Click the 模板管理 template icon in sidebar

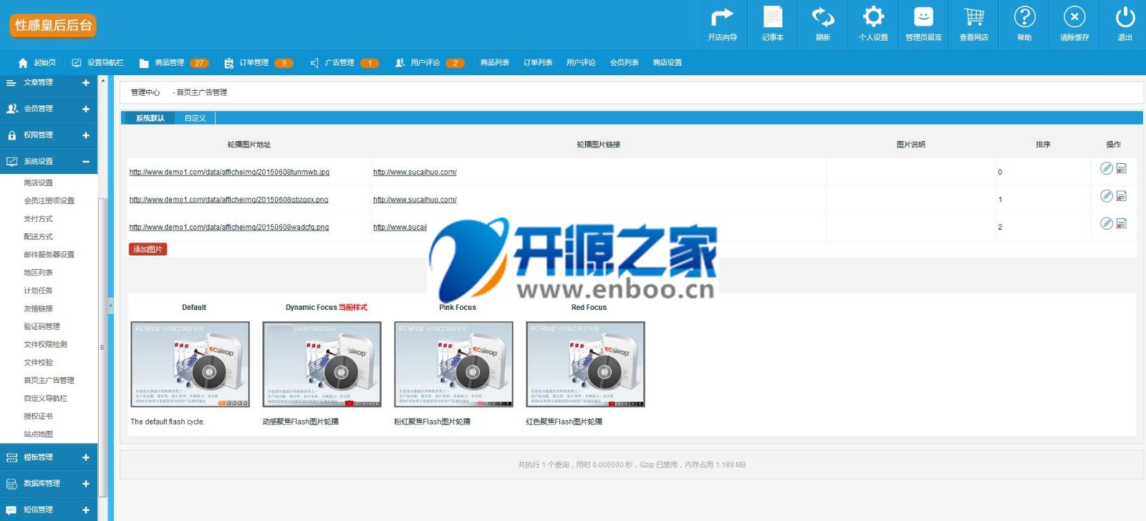point(11,457)
